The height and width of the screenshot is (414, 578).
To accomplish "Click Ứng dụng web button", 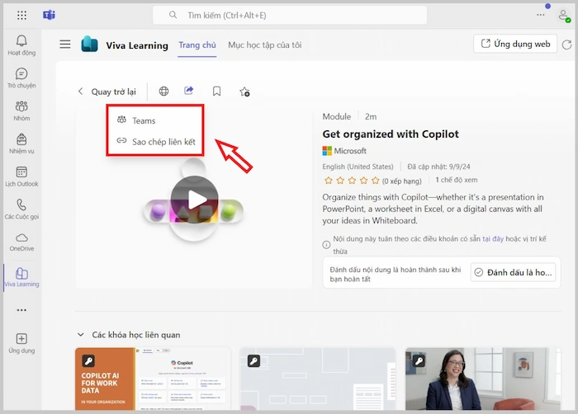I will coord(515,44).
